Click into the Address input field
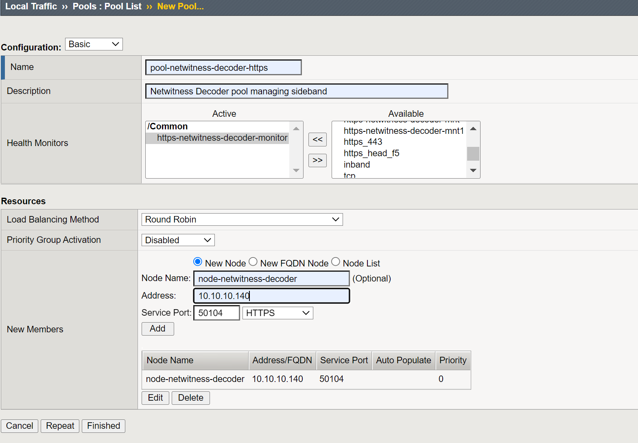638x443 pixels. pos(271,296)
